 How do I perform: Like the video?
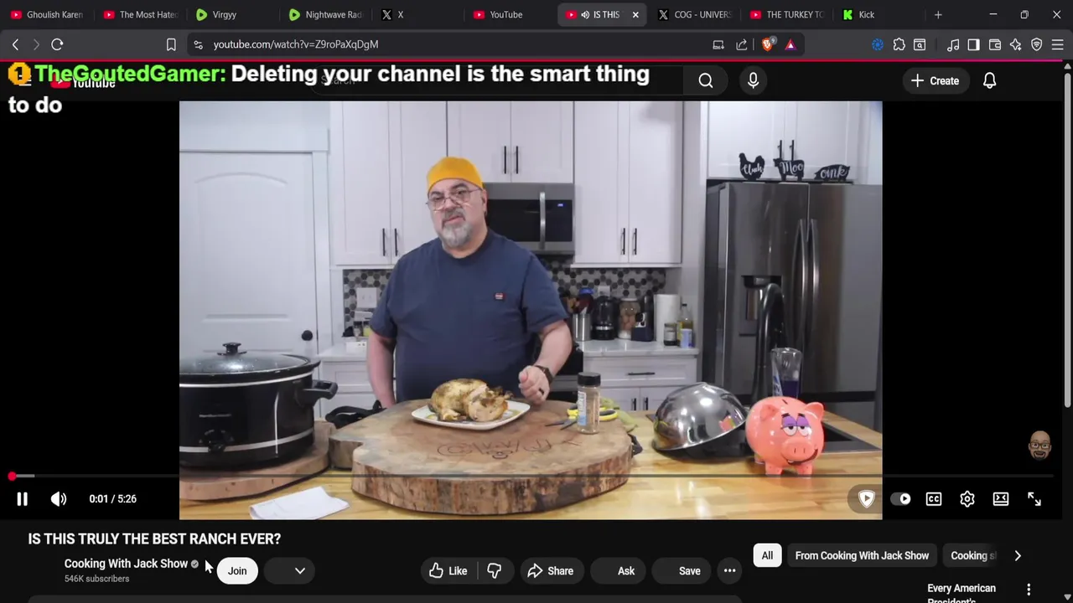pyautogui.click(x=448, y=571)
